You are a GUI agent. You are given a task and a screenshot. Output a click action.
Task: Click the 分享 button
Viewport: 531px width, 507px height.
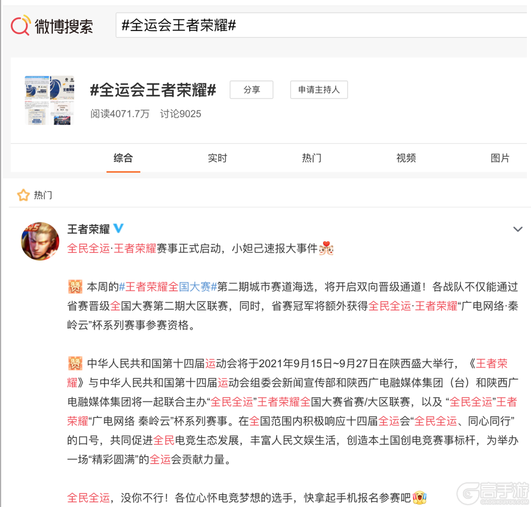(x=251, y=90)
